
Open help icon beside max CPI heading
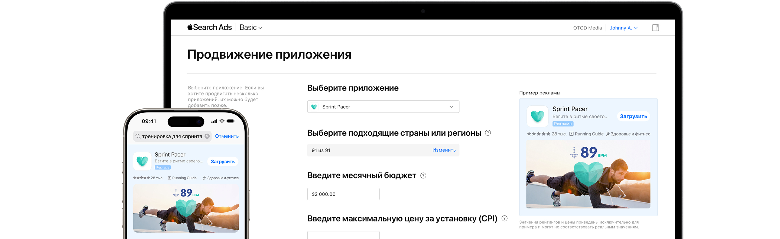pos(504,218)
